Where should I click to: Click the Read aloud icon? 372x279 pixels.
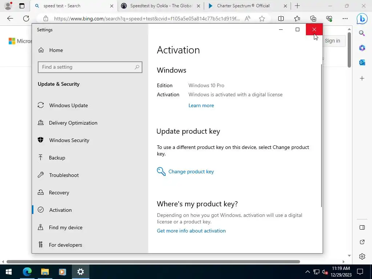pyautogui.click(x=247, y=19)
